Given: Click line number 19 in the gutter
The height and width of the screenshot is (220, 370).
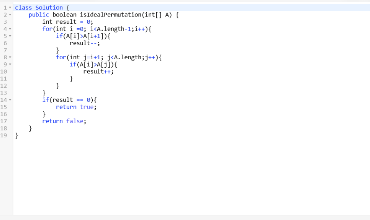Looking at the screenshot, I should pos(4,135).
